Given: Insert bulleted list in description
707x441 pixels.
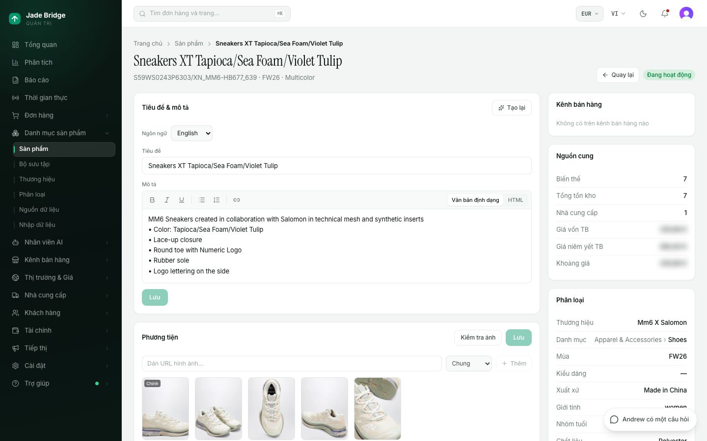Looking at the screenshot, I should click(x=202, y=200).
